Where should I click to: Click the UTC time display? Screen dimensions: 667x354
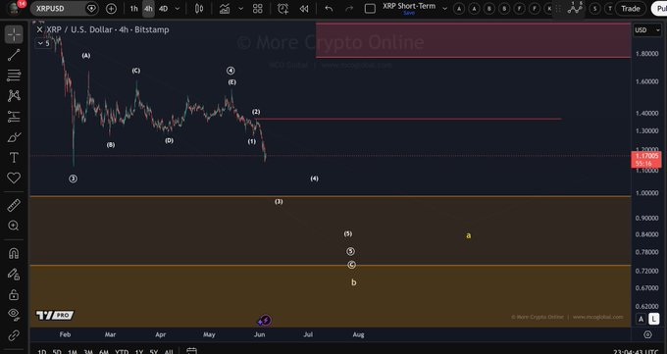click(x=636, y=351)
